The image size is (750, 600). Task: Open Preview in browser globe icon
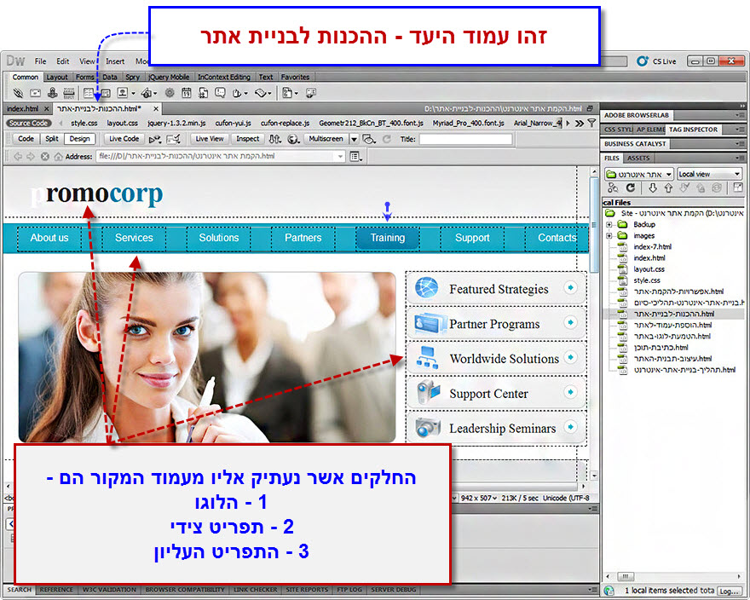point(292,139)
